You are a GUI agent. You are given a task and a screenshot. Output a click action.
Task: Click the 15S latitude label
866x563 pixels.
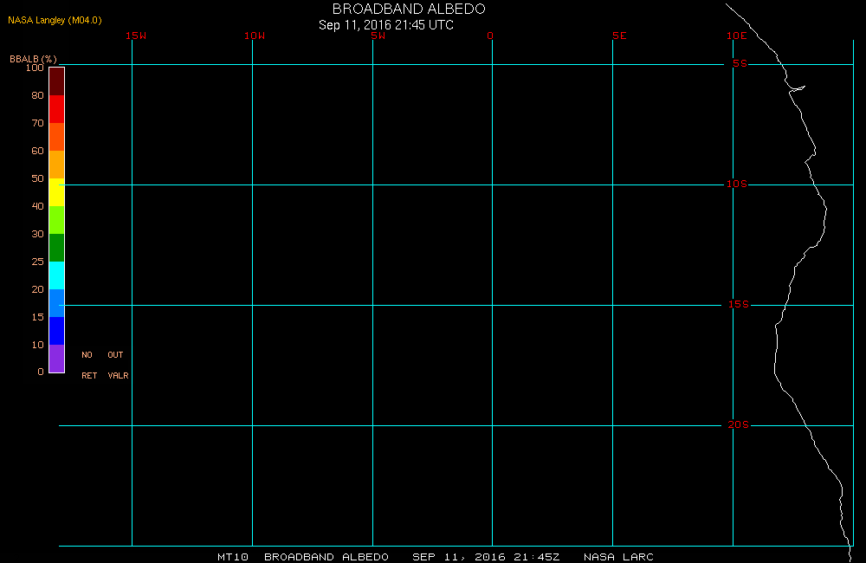click(739, 304)
